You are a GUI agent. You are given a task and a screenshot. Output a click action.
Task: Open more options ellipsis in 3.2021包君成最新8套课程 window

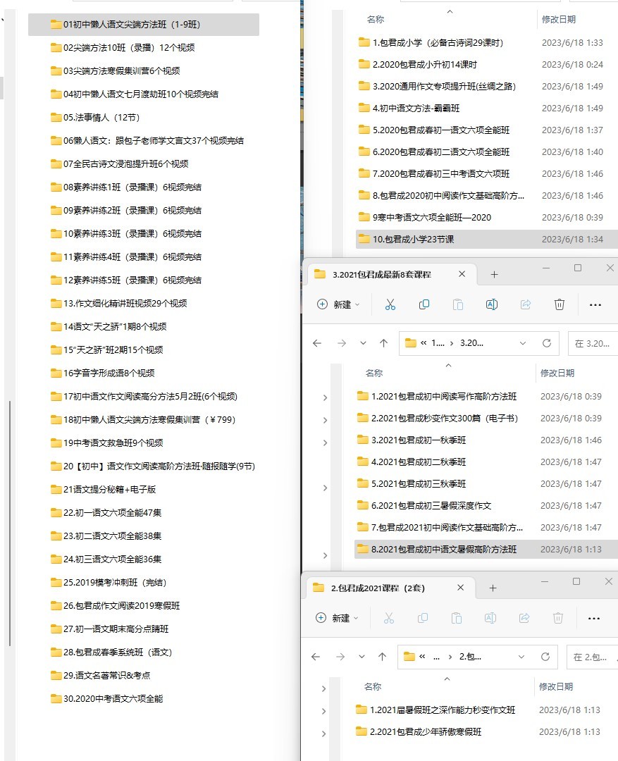pos(595,305)
